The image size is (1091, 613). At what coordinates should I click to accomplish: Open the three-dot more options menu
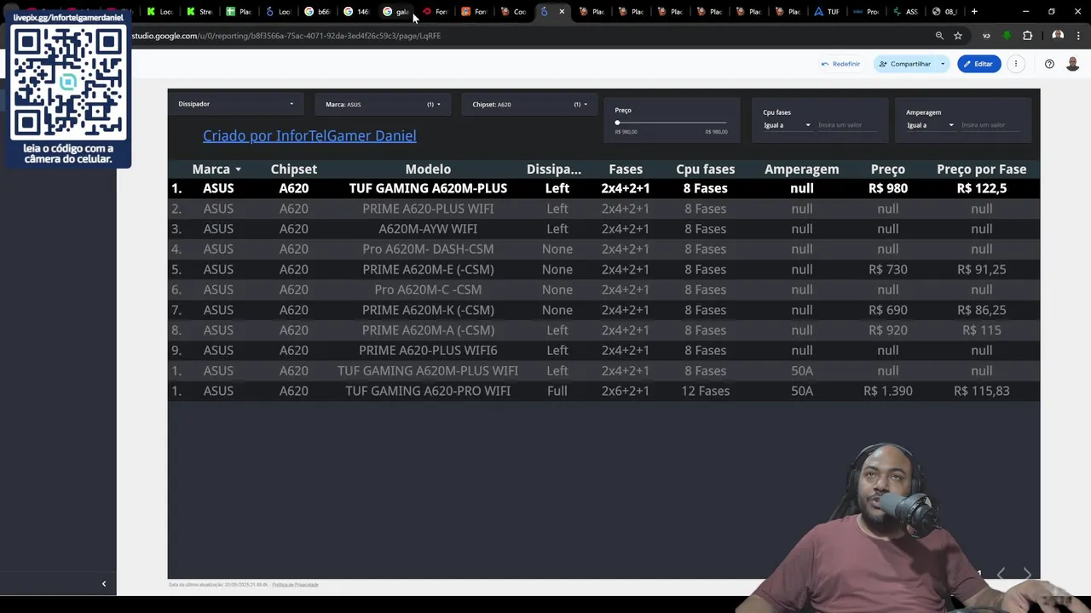tap(1016, 64)
